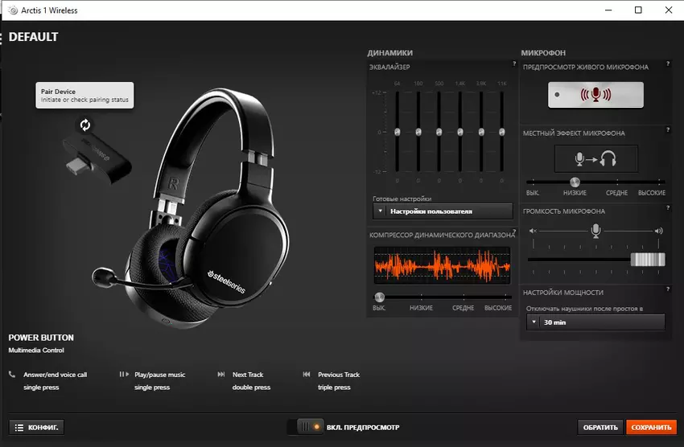Click the Сохранить button

pyautogui.click(x=651, y=427)
